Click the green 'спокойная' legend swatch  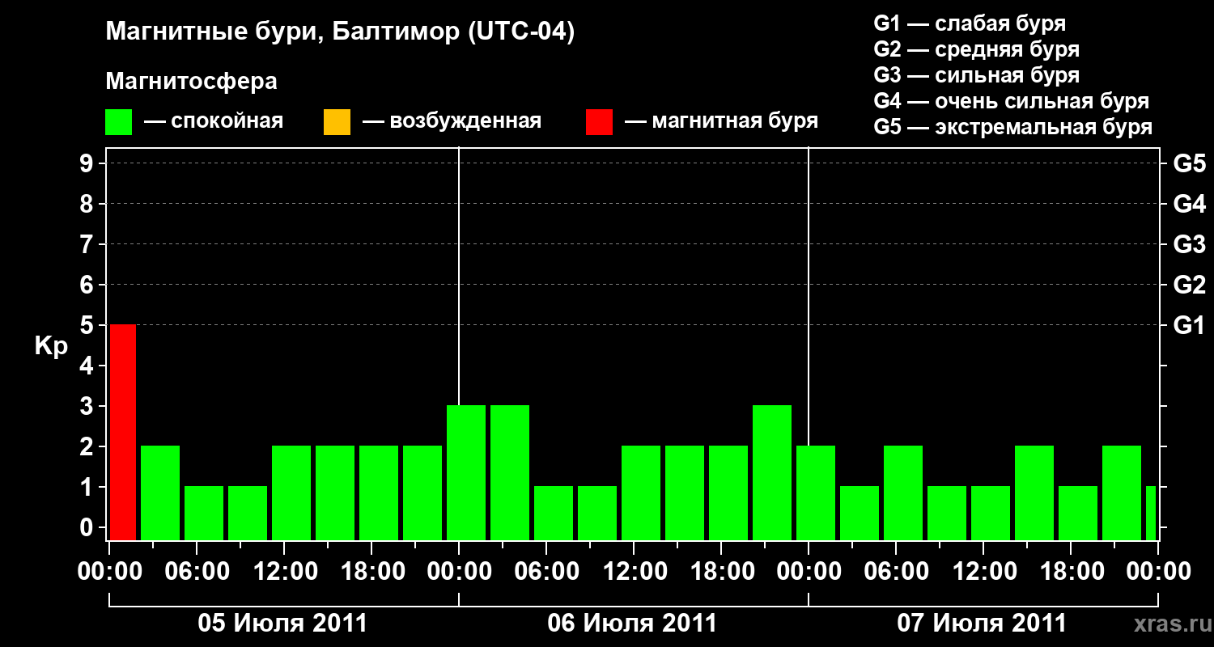tap(119, 122)
